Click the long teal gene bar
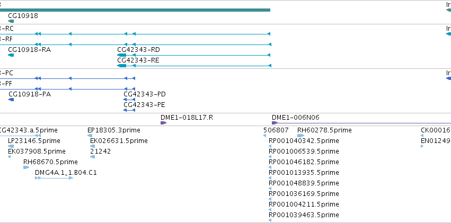This screenshot has width=451, height=223. [x=135, y=10]
